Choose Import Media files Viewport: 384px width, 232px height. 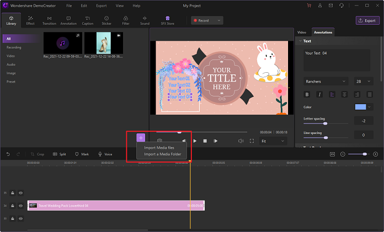(x=159, y=148)
